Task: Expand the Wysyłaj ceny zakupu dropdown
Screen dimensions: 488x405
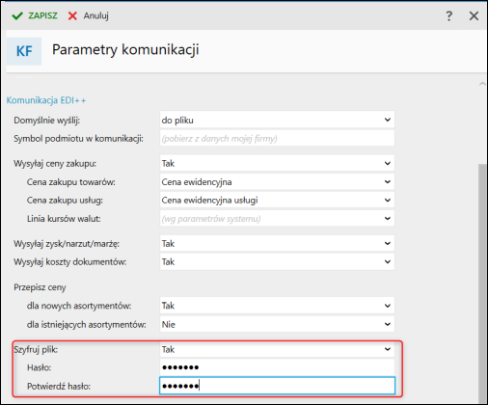Action: coord(277,163)
